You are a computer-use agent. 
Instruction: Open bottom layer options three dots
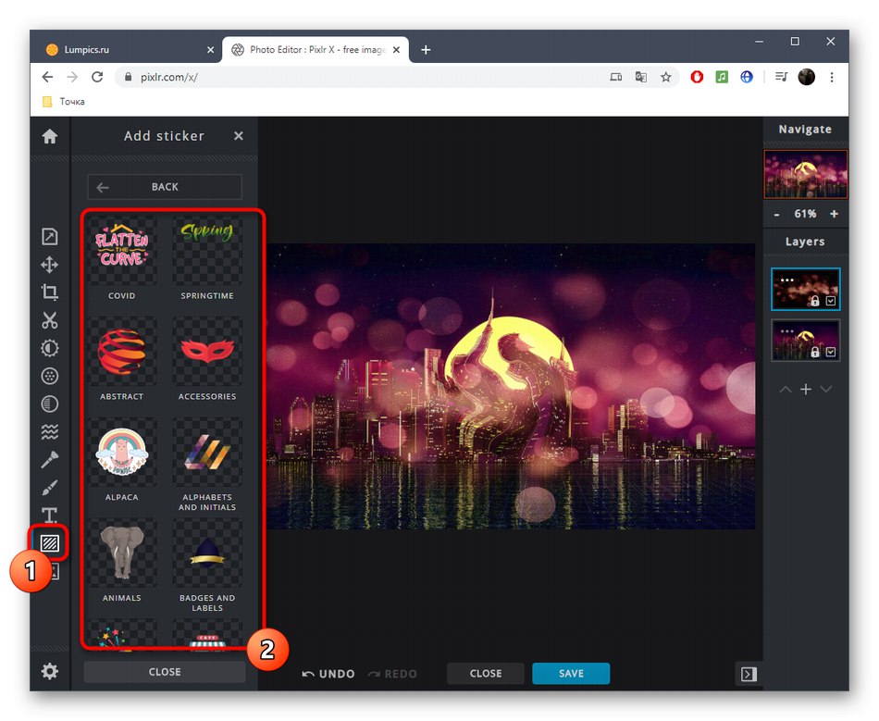click(787, 330)
